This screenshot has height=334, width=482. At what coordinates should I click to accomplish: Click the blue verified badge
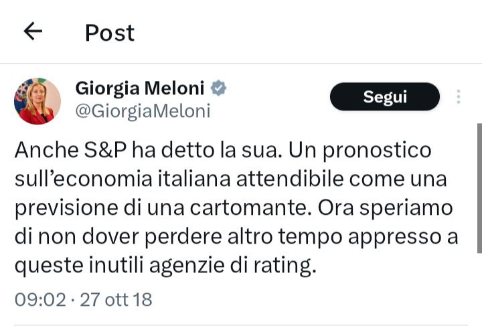pyautogui.click(x=219, y=88)
